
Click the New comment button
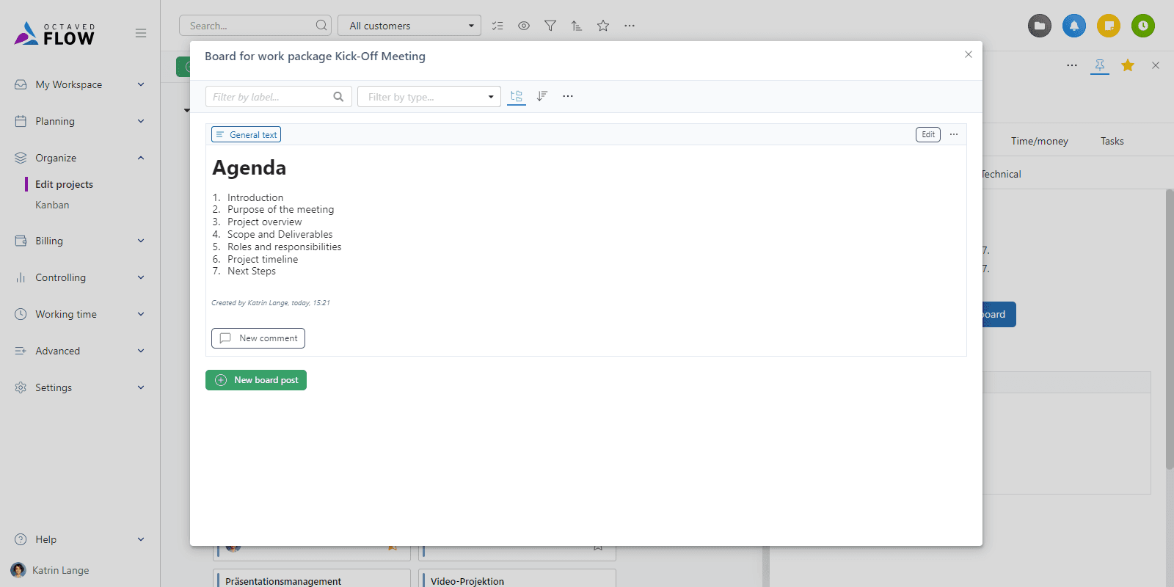258,338
